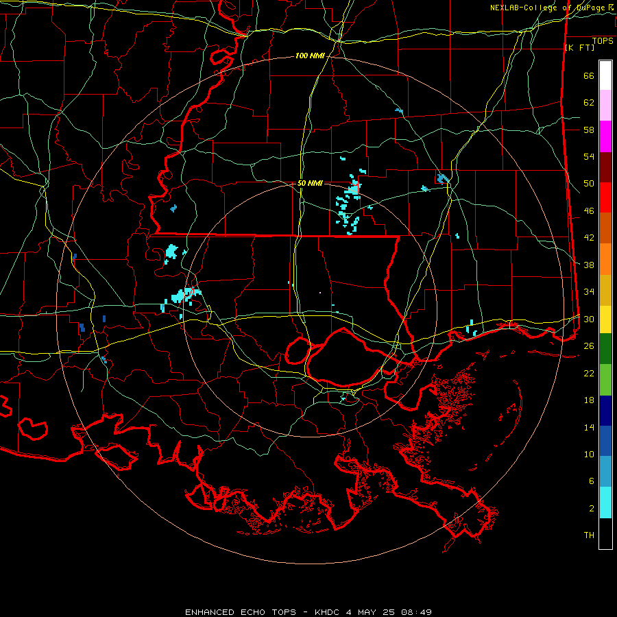Click the '34' legend value
This screenshot has width=617, height=617.
(589, 292)
